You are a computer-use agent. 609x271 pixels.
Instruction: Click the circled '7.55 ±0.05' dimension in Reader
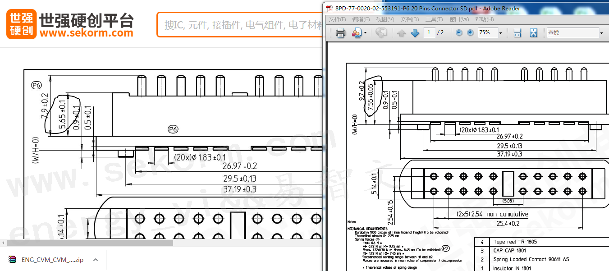[371, 97]
